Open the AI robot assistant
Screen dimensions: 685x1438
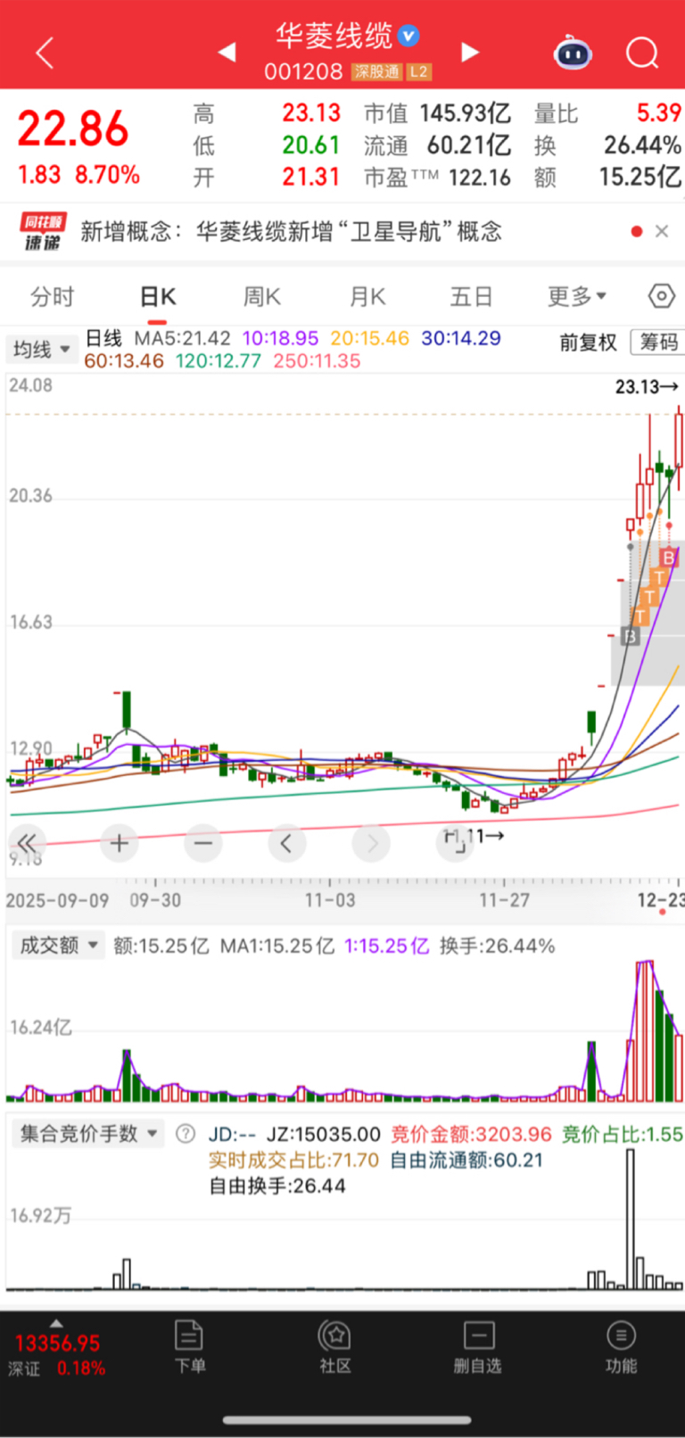[x=573, y=53]
